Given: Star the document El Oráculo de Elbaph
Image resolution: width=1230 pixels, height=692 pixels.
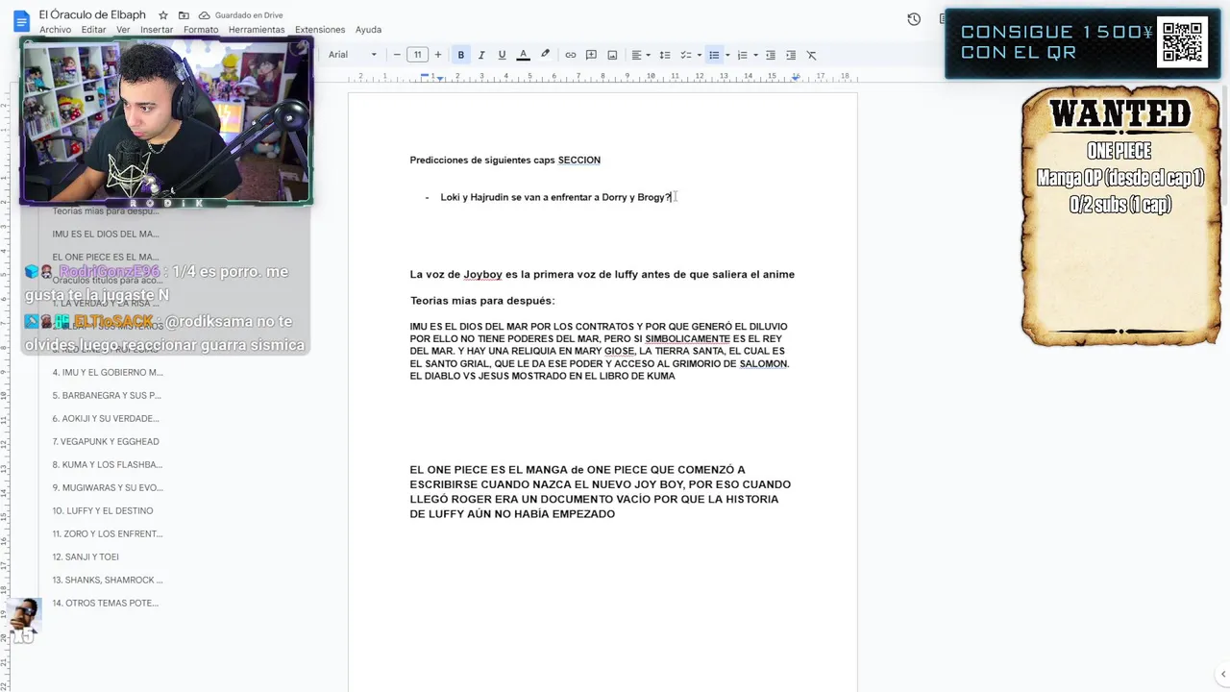Looking at the screenshot, I should [163, 15].
